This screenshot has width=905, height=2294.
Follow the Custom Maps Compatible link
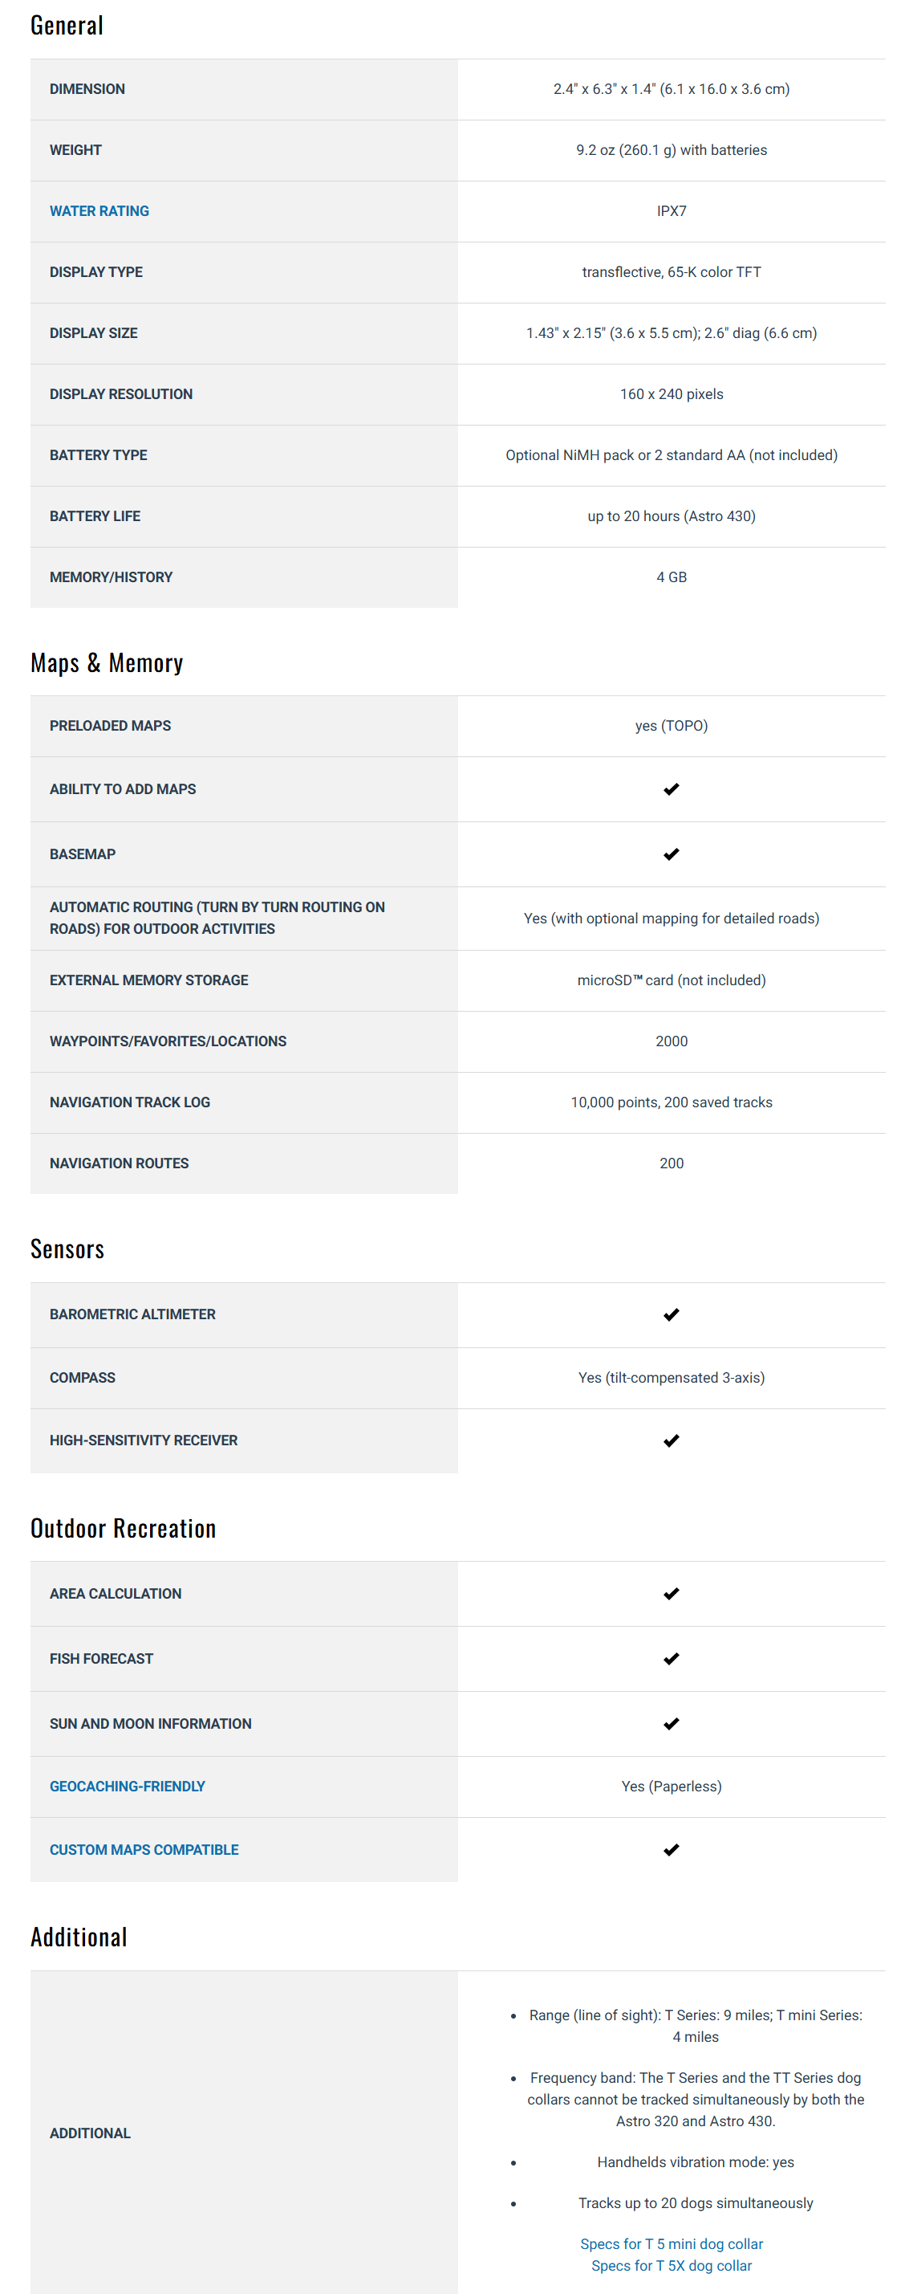click(144, 1850)
